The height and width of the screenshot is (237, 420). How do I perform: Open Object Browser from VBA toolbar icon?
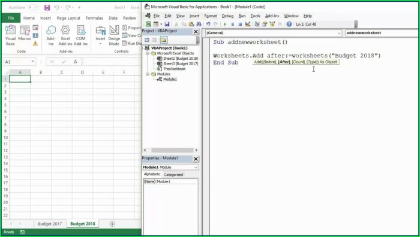(x=272, y=24)
